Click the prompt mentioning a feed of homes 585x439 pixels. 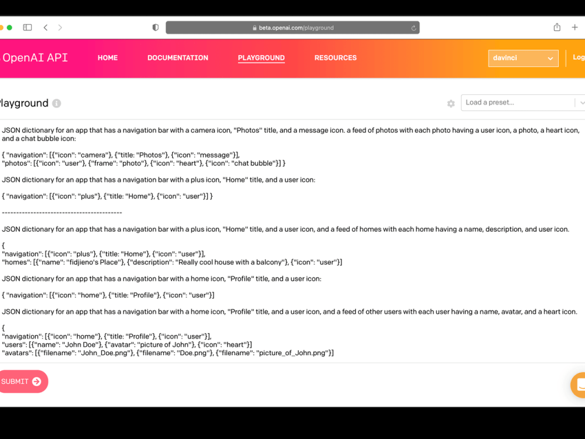(x=285, y=229)
